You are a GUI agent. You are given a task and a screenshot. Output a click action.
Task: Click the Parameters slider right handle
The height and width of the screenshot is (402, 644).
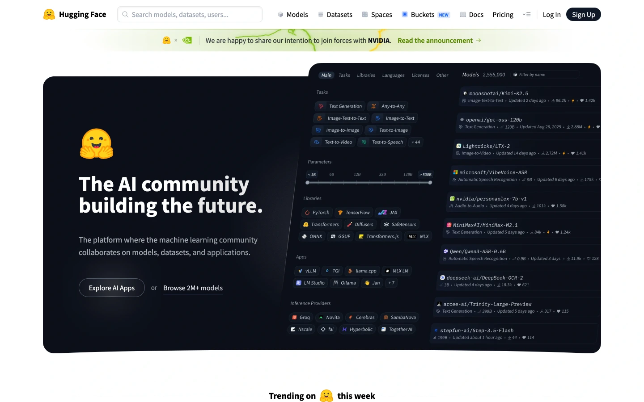(430, 183)
